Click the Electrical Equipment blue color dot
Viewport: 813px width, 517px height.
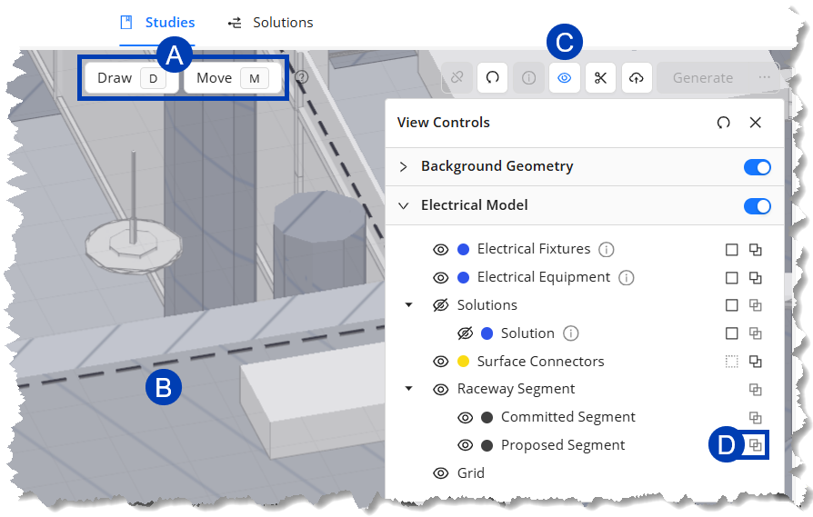tap(464, 278)
